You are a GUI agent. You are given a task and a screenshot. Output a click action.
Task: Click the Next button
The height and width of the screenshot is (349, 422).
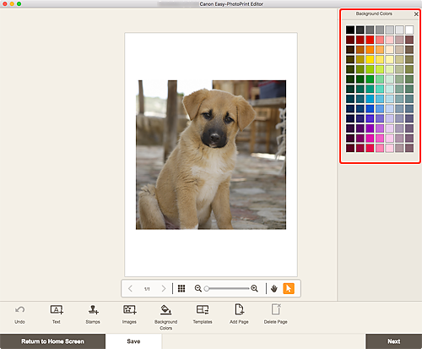[394, 341]
